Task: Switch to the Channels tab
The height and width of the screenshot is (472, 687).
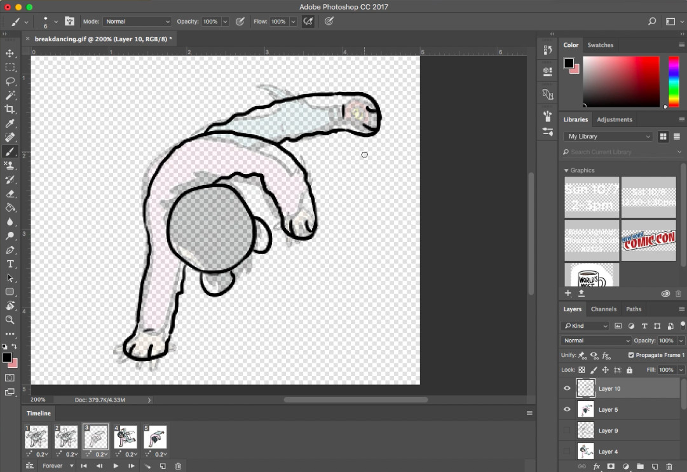Action: (603, 309)
